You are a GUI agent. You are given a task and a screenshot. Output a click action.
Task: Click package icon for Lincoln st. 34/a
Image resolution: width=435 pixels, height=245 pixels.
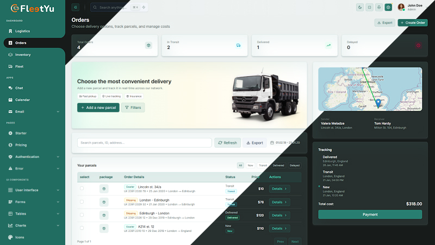point(103,189)
